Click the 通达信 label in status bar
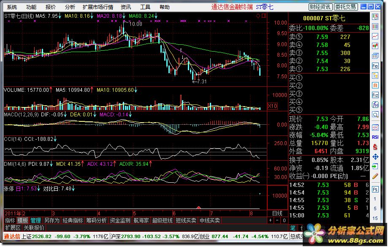This screenshot has width=388, height=247. (x=12, y=237)
